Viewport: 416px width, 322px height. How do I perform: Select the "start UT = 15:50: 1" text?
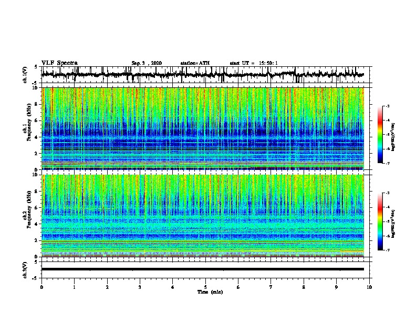tap(254, 63)
